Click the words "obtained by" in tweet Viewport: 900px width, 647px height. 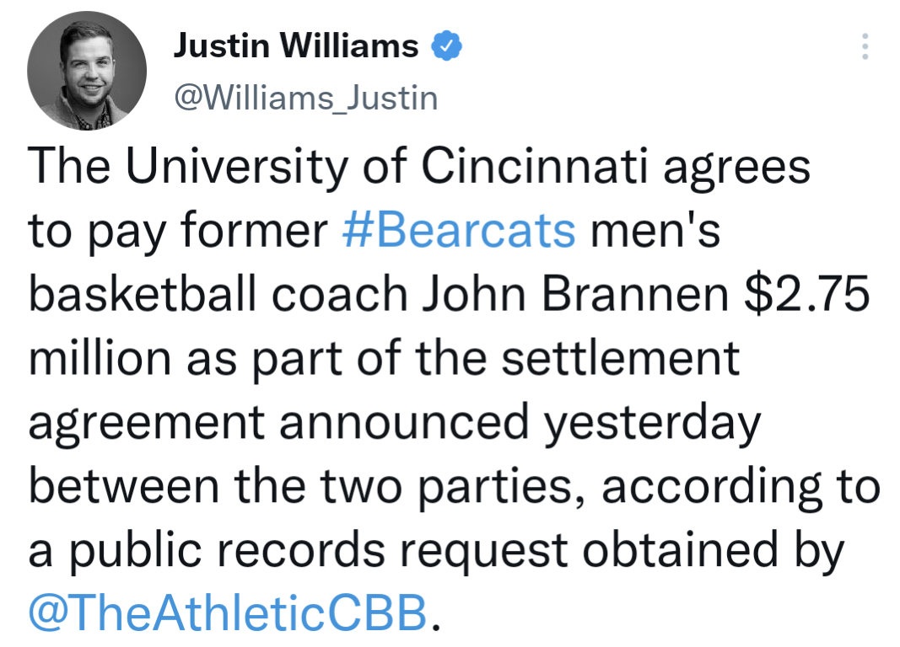[x=714, y=551]
